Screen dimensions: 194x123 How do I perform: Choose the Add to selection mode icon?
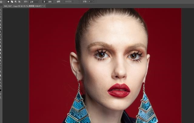(12, 2)
